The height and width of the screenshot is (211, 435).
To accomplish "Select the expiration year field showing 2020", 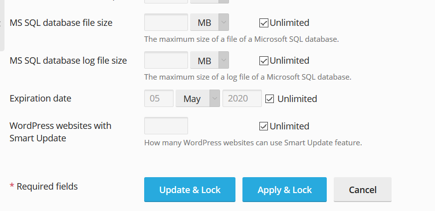I will coord(242,99).
